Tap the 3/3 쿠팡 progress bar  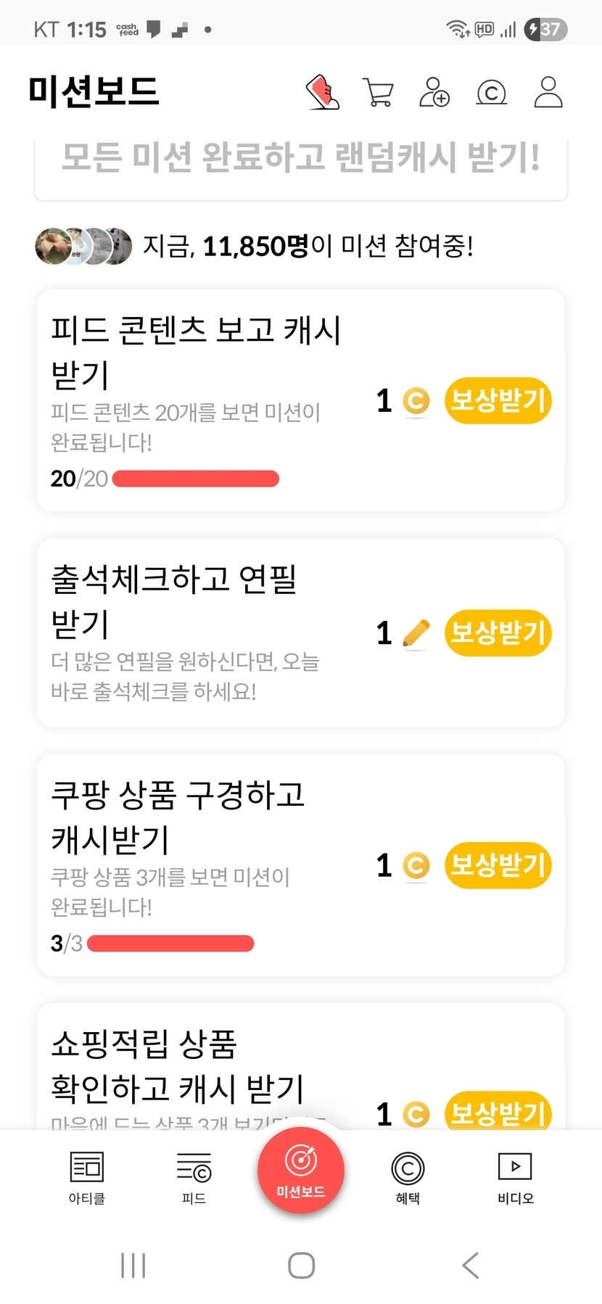170,944
